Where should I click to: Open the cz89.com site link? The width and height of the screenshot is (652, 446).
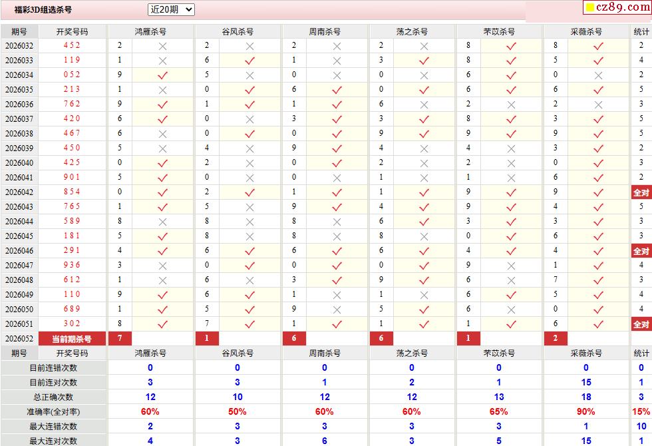[618, 7]
